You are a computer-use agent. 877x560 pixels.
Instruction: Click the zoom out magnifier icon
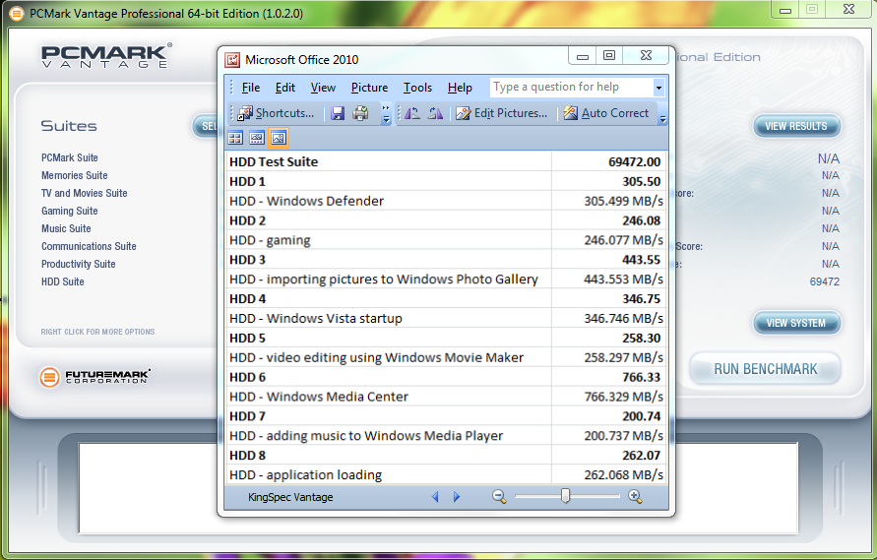[499, 497]
